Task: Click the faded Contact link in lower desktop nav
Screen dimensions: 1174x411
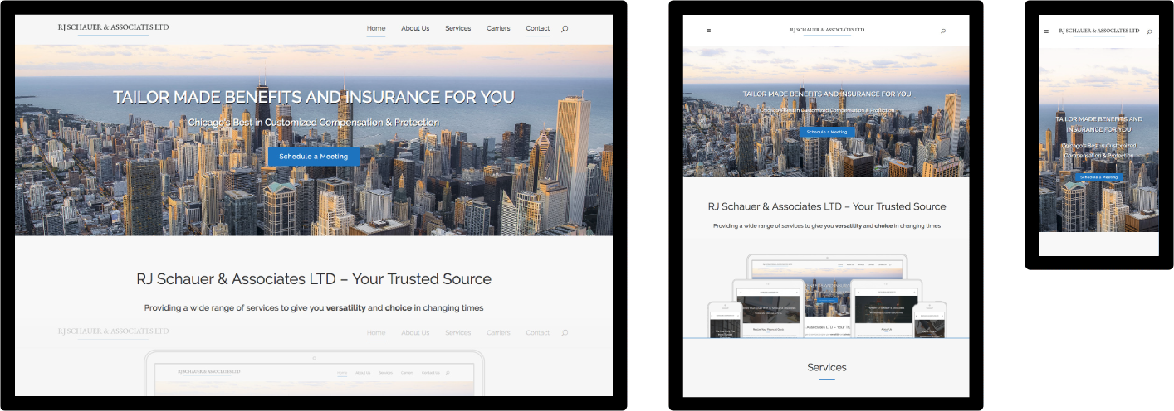Action: tap(538, 332)
